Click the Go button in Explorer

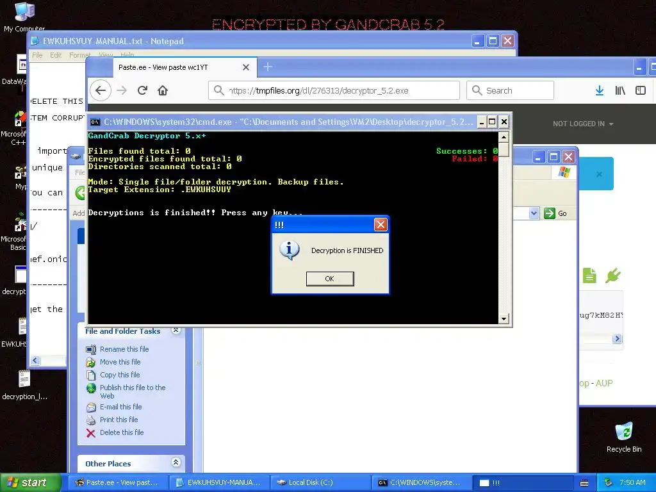[x=555, y=213]
